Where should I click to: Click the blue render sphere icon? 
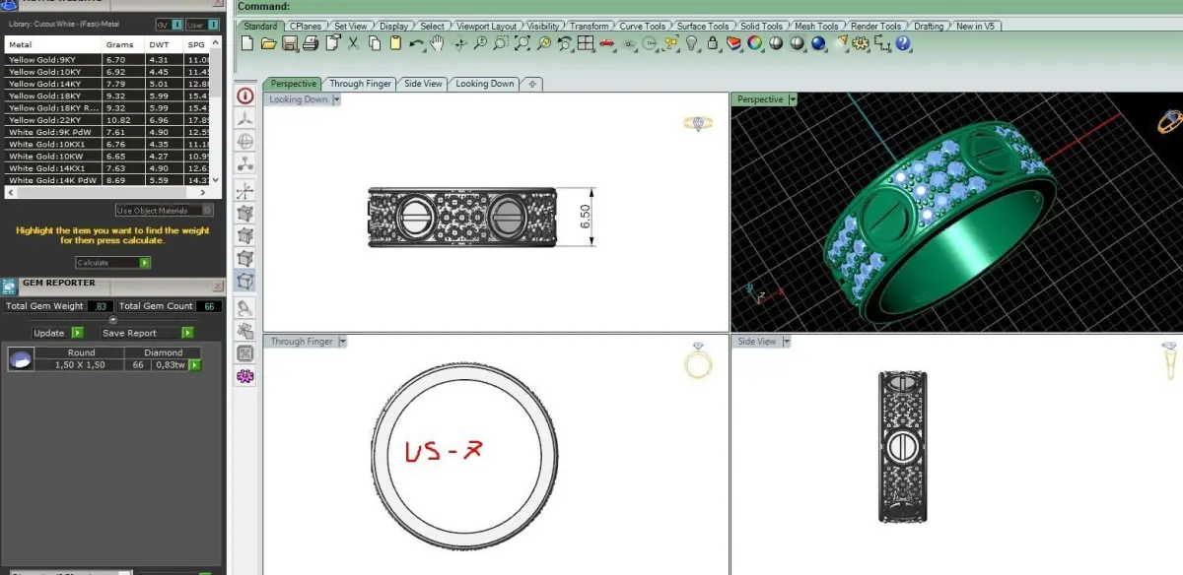point(817,42)
